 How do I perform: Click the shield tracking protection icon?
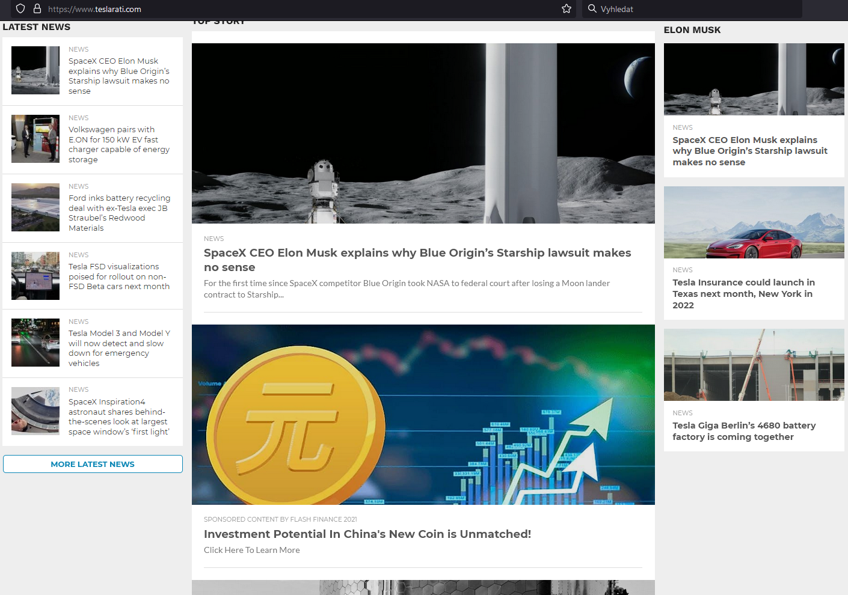(x=20, y=9)
